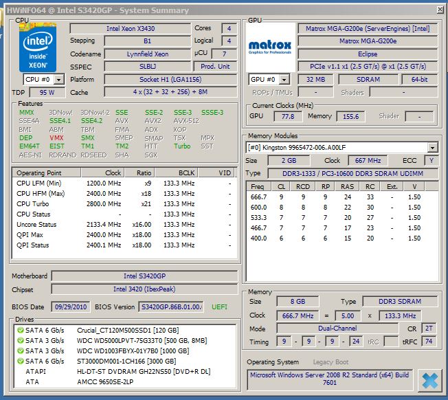
Task: Click the ECC Y field
Action: pos(432,161)
